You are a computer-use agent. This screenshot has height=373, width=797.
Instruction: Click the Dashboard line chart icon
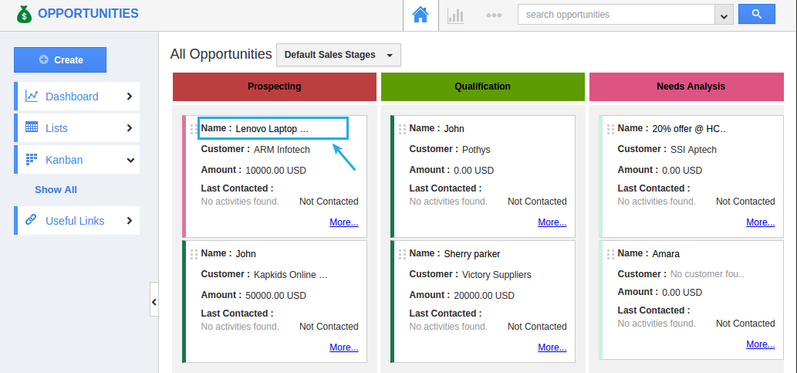click(32, 97)
